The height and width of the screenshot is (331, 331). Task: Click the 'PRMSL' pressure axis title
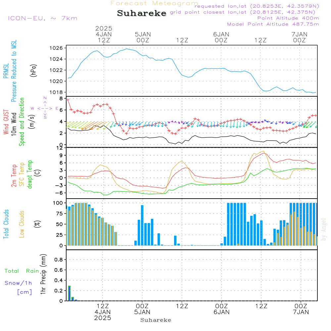click(x=6, y=71)
